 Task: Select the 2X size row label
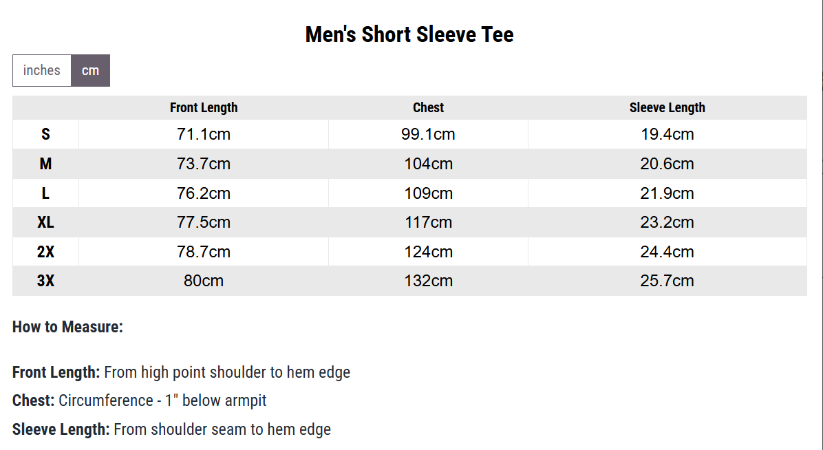45,252
